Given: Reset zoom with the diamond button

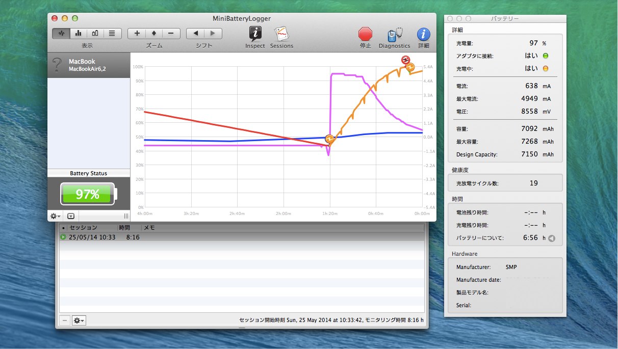Looking at the screenshot, I should point(154,33).
